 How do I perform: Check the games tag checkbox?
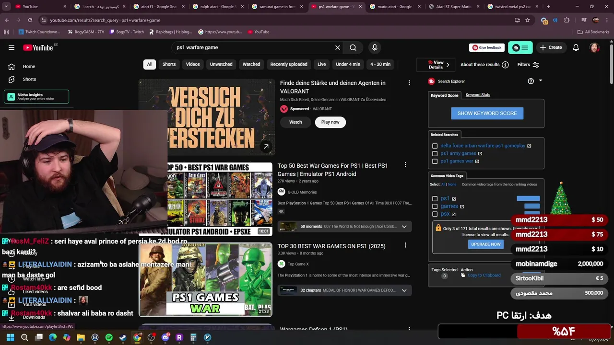coord(435,206)
